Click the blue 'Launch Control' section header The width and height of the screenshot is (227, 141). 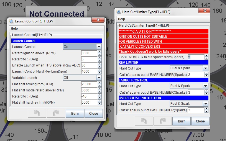coord(57,41)
